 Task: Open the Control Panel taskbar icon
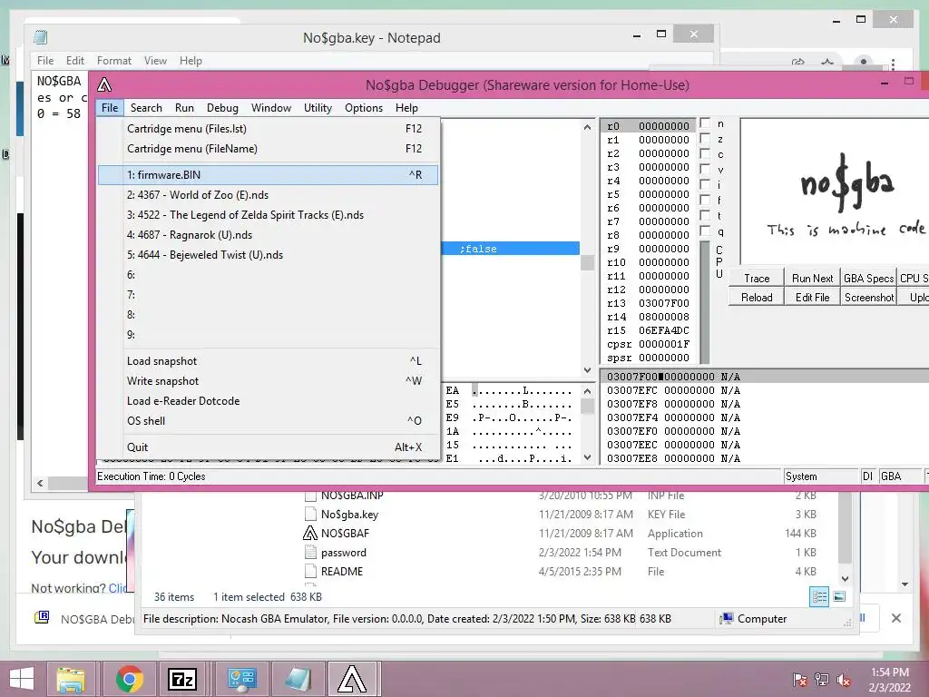pyautogui.click(x=241, y=679)
